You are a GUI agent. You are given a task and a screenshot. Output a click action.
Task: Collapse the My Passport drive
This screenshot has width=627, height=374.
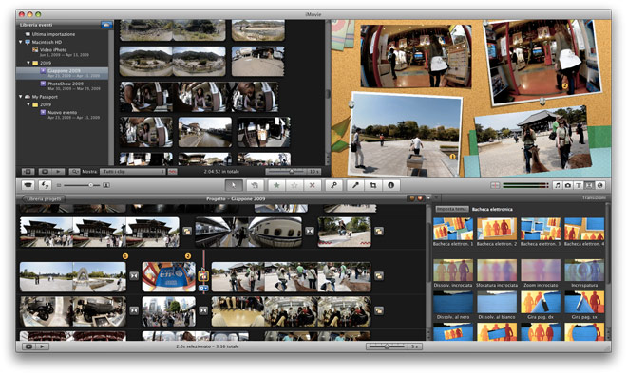[20, 97]
